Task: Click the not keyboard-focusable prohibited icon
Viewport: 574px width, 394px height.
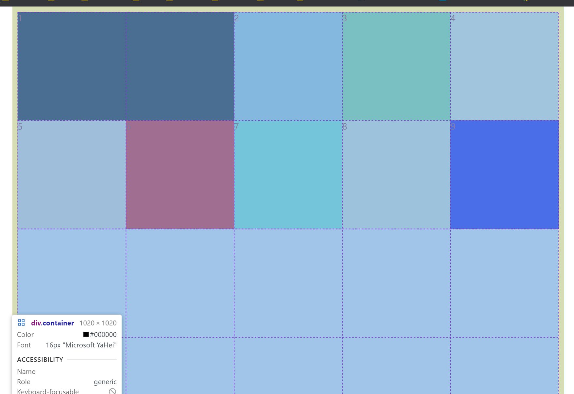Action: tap(112, 391)
